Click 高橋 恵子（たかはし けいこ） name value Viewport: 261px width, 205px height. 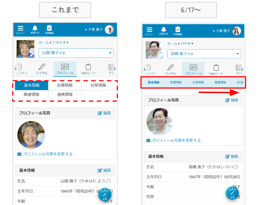tap(214, 167)
